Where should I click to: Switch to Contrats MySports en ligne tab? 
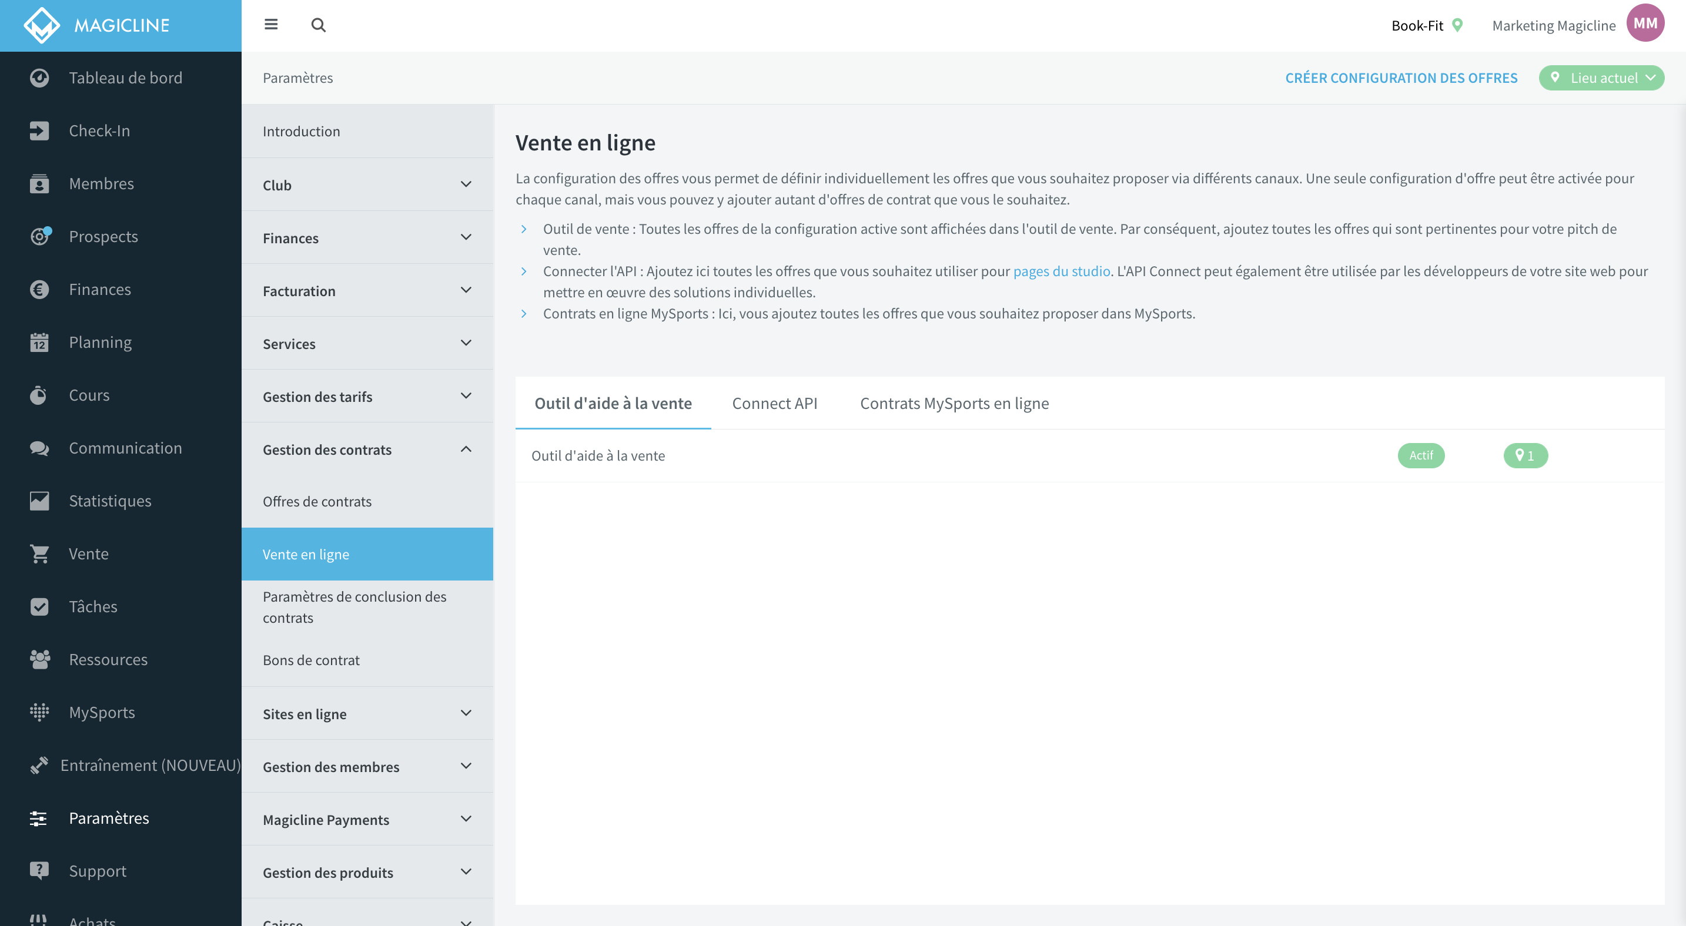[954, 404]
